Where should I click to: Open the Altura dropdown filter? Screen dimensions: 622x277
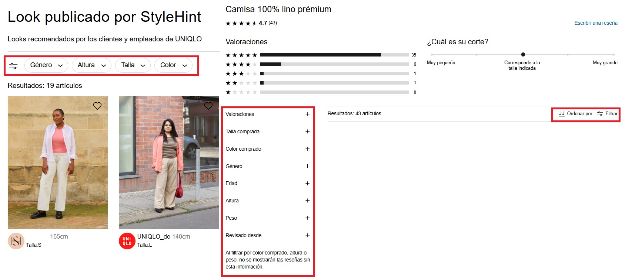[x=92, y=65]
